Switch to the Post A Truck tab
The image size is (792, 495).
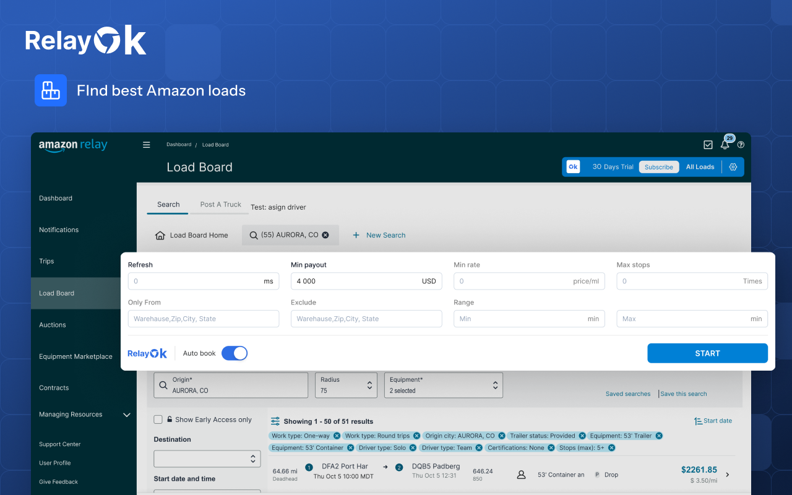[x=220, y=205]
